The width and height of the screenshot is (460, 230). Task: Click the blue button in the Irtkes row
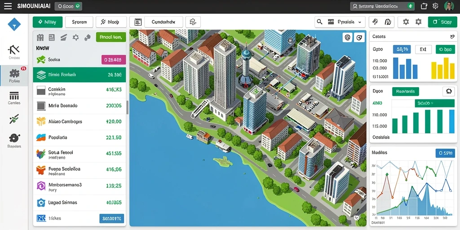click(111, 218)
